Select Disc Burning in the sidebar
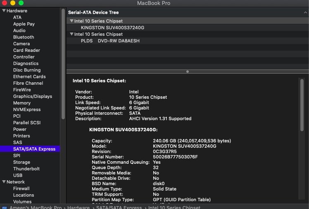 coord(27,70)
